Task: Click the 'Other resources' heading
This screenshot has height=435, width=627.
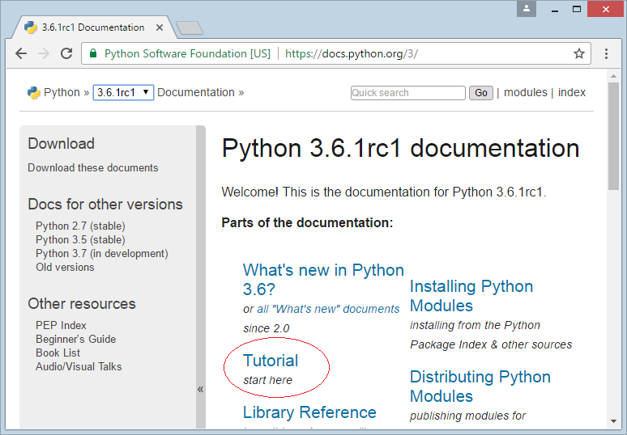Action: 82,304
